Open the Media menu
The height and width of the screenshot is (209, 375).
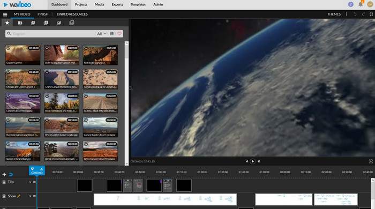pos(99,4)
